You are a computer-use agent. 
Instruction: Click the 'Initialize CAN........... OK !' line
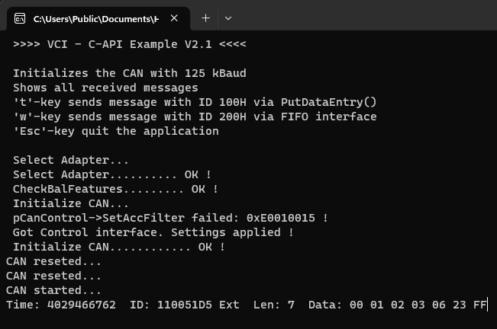click(119, 248)
